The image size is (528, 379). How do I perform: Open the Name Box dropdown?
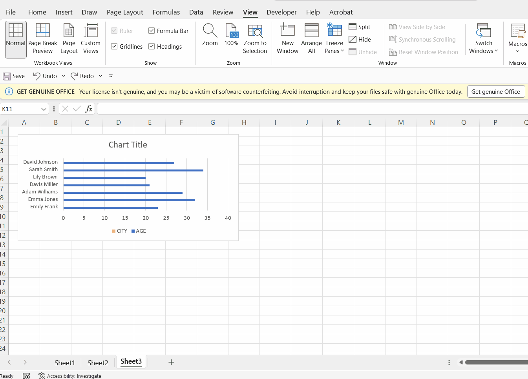44,109
